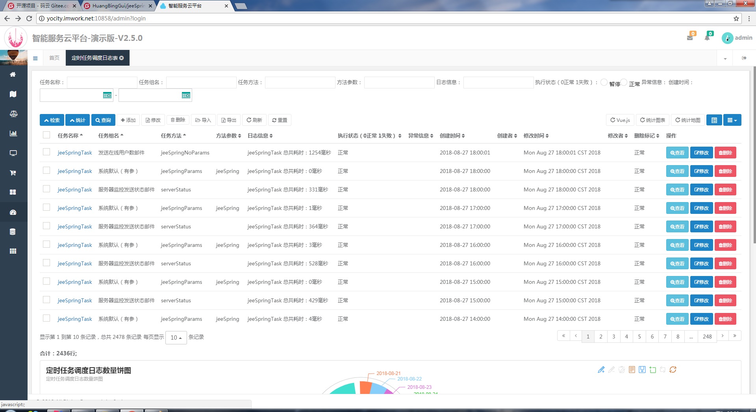Go to page 2 of the results
Viewport: 756px width, 412px height.
(x=601, y=337)
